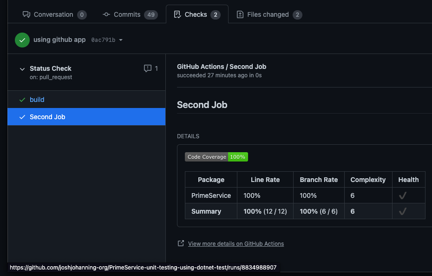Click the annotations comment icon in Status Check
This screenshot has width=432, height=276.
pos(148,68)
